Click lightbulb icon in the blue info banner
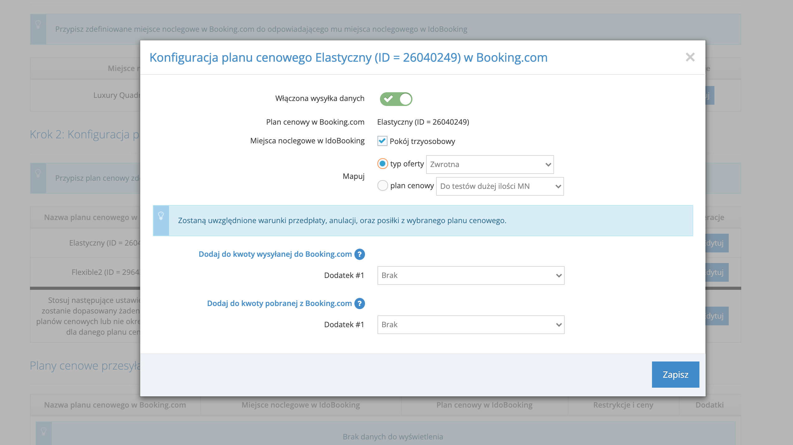793x445 pixels. click(161, 216)
